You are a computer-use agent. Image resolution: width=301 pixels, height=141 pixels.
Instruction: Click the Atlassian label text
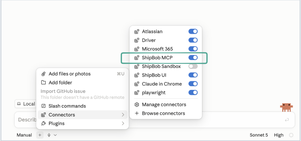(152, 32)
